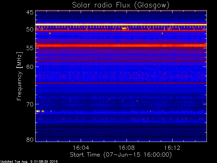Click the 'Frequency [MHz]' axis title
Viewport: 217px width, 163px height.
click(19, 76)
